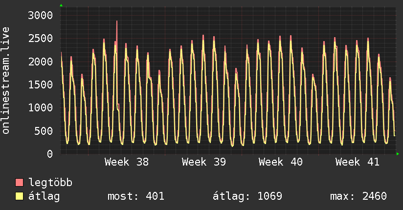This screenshot has width=403, height=210.
Task: Click the átlag: 1069 statistic
Action: click(247, 196)
